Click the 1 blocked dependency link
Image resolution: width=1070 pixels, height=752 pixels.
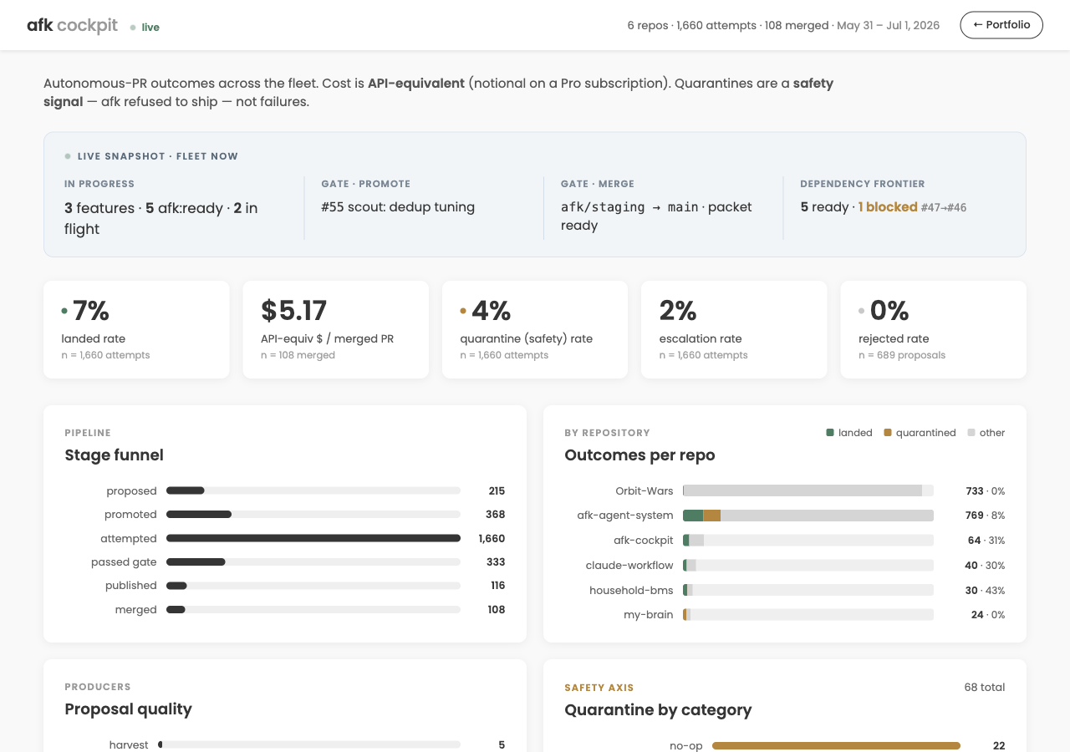click(888, 207)
